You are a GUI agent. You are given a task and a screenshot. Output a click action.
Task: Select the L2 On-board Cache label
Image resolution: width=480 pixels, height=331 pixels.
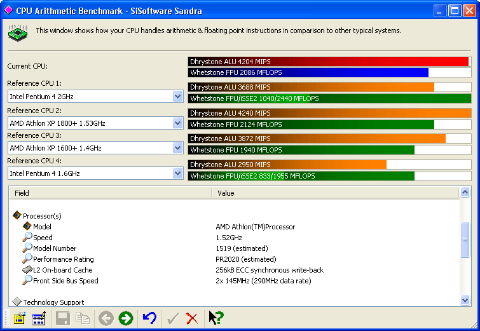[62, 270]
